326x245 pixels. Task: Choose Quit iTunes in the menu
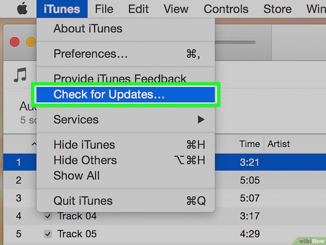point(126,200)
